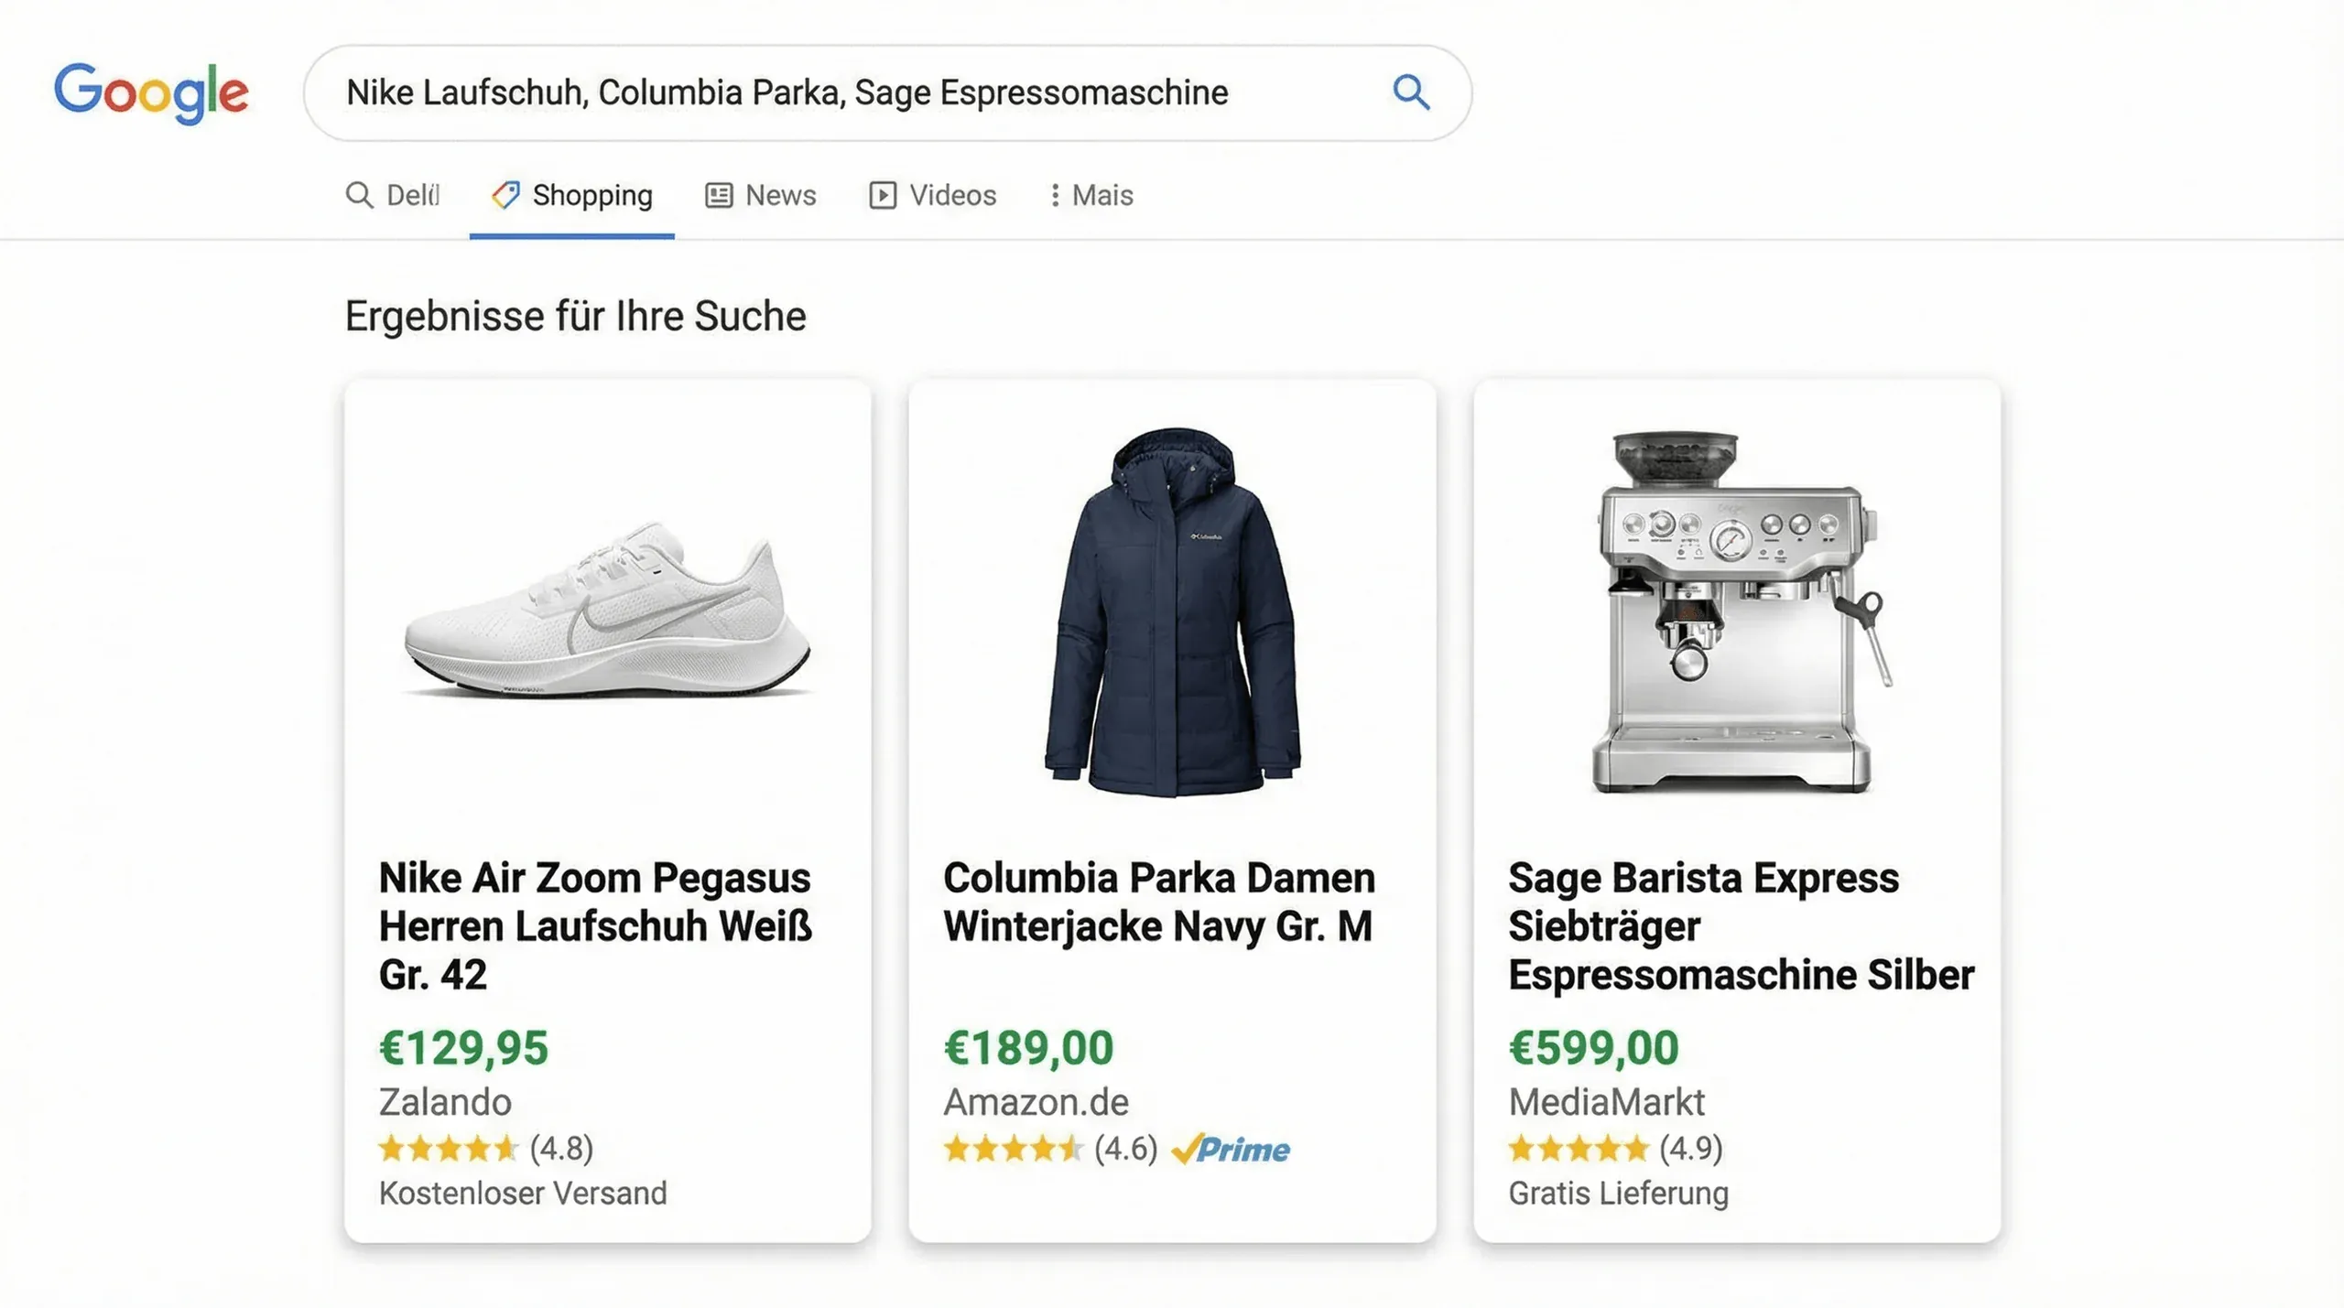2344x1308 pixels.
Task: Click the Google logo
Action: (x=151, y=92)
